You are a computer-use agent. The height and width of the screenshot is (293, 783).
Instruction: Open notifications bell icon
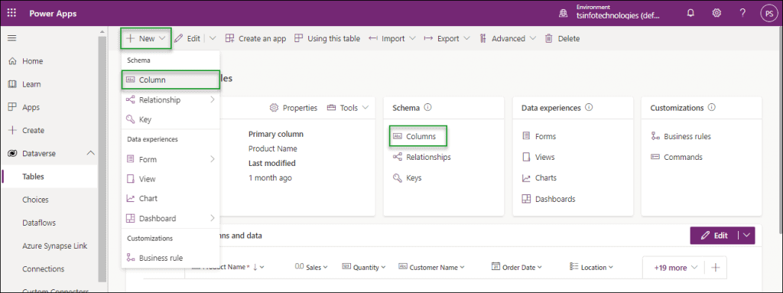point(690,13)
